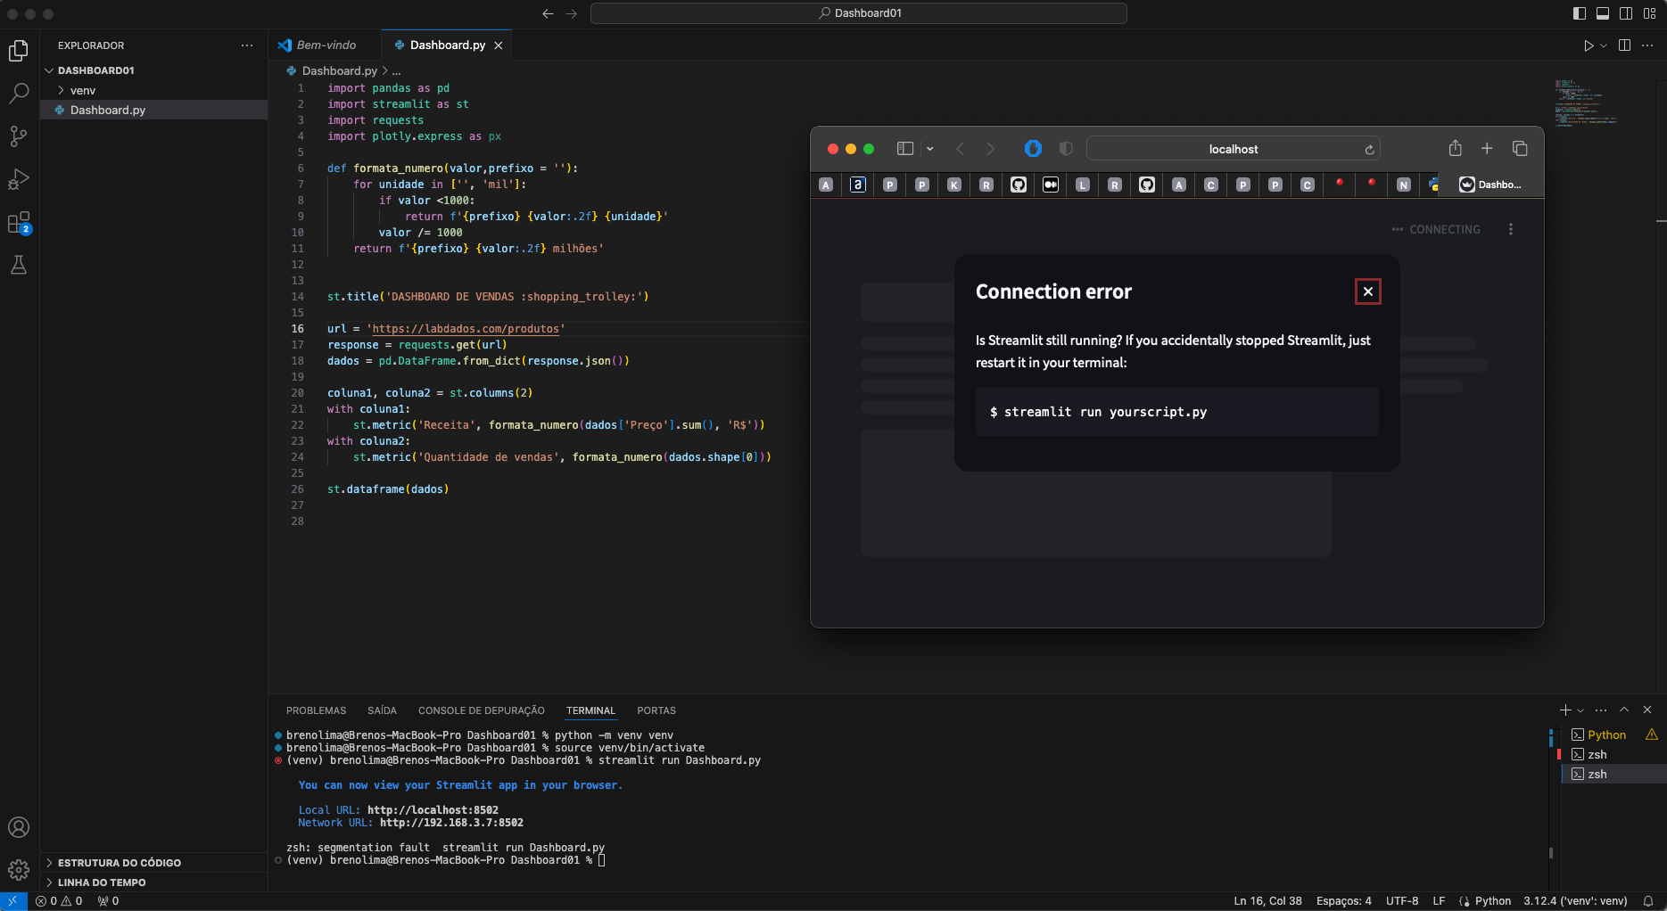Open the Source Control view

pos(19,135)
